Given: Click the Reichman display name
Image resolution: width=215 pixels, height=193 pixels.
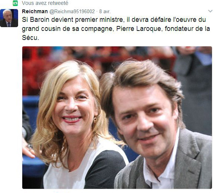Looking at the screenshot, I should (x=35, y=11).
